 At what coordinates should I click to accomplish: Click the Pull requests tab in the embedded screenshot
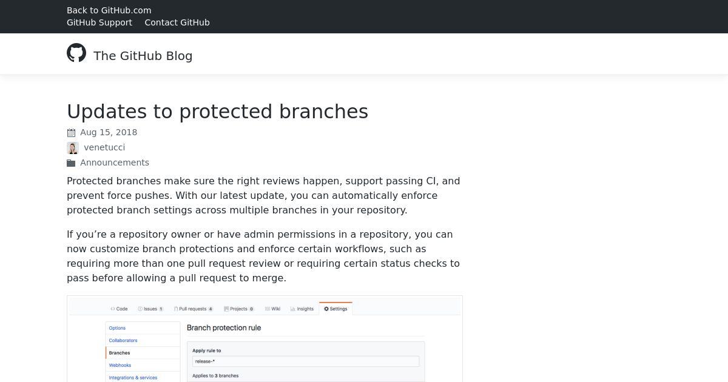click(x=194, y=309)
